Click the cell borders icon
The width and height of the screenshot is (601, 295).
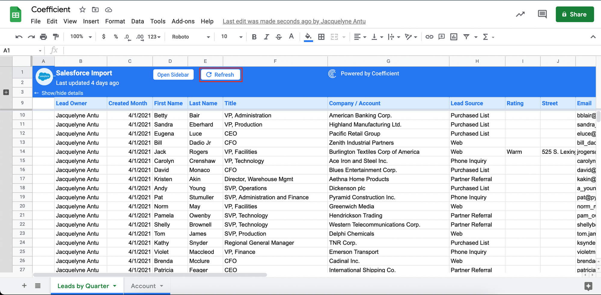pyautogui.click(x=321, y=37)
